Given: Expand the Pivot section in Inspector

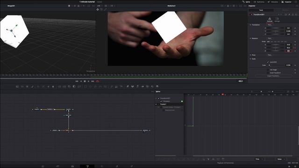Looking at the screenshot, I should [x=250, y=55].
